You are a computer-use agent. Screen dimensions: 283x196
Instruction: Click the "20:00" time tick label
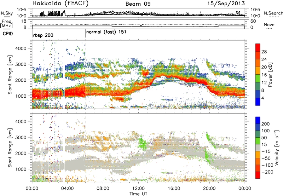click(x=209, y=189)
